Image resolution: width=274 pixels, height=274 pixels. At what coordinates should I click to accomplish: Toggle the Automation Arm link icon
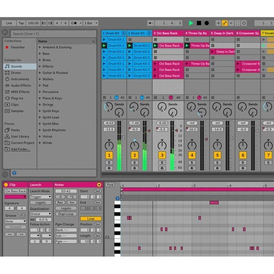(x=225, y=23)
